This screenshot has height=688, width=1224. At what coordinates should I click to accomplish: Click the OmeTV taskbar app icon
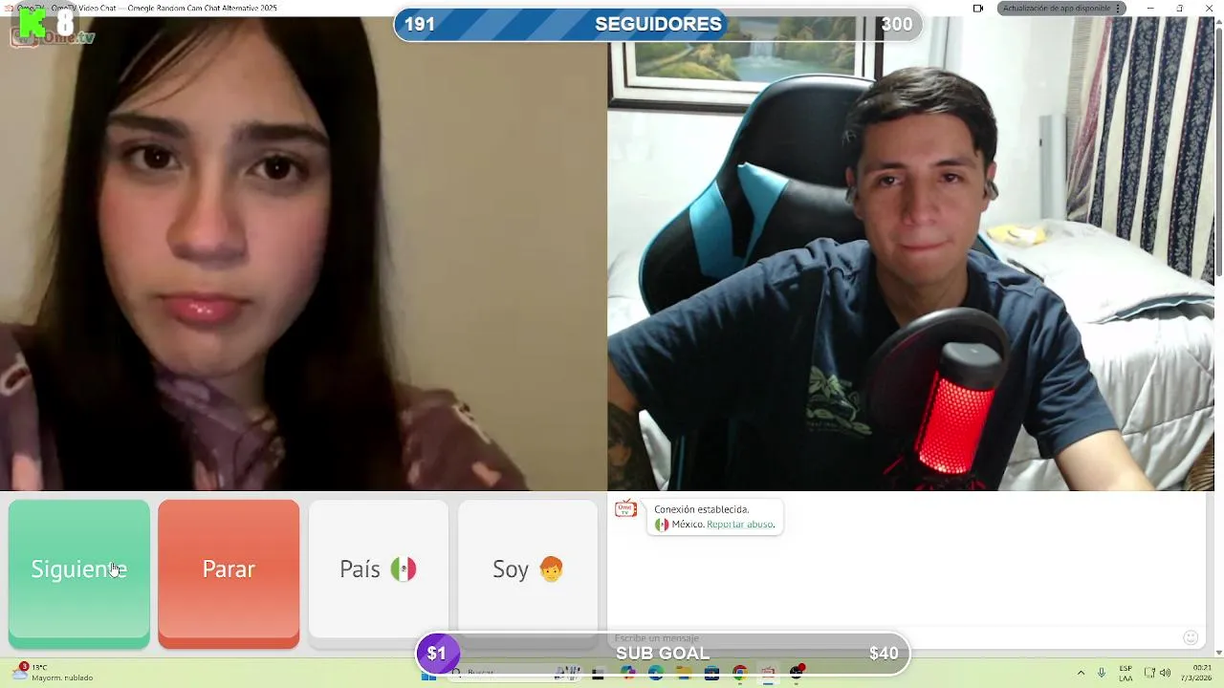[768, 673]
